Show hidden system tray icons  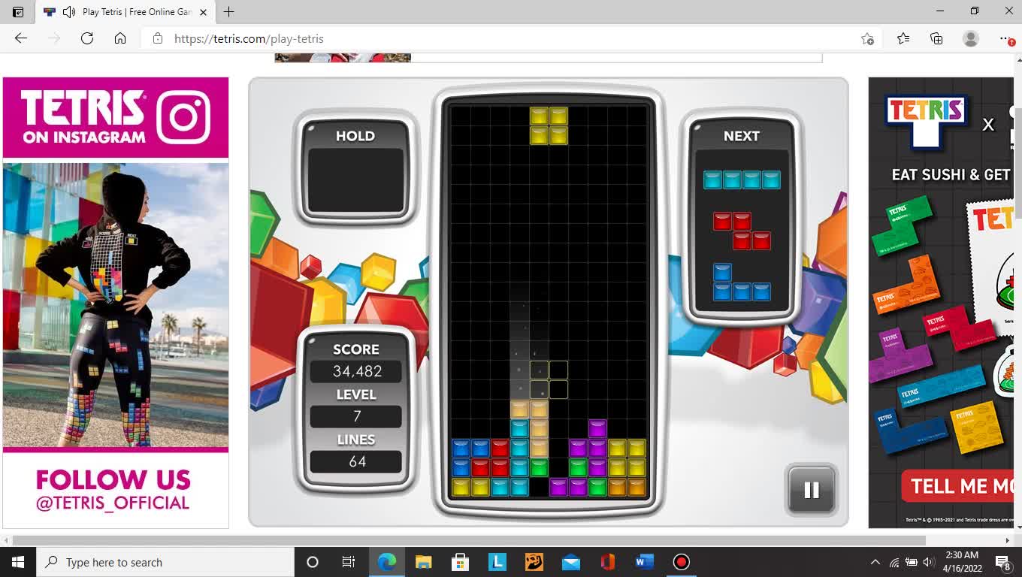pos(875,562)
